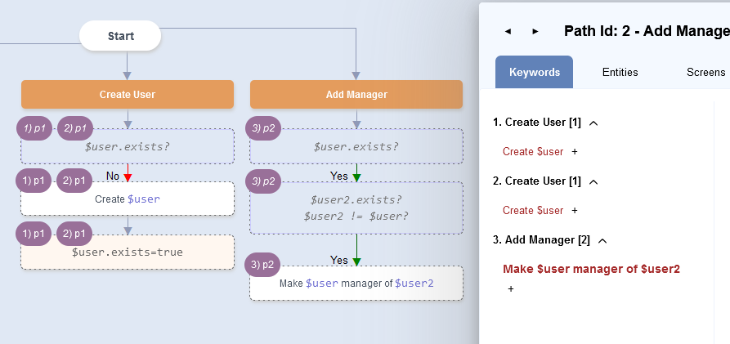Click plus icon below Make $user manager
The image size is (730, 344).
[511, 289]
